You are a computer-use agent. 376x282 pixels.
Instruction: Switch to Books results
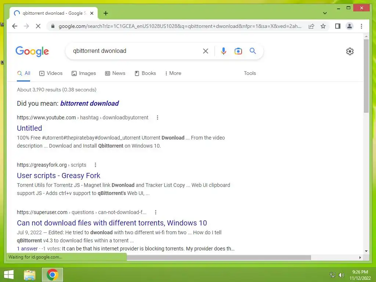click(145, 73)
